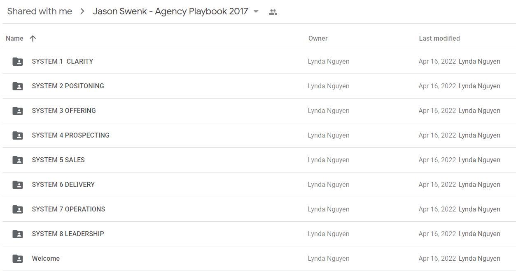Viewport: 516px width, 271px height.
Task: Expand breadcrumb chevron after Shared with me
Action: [x=82, y=11]
